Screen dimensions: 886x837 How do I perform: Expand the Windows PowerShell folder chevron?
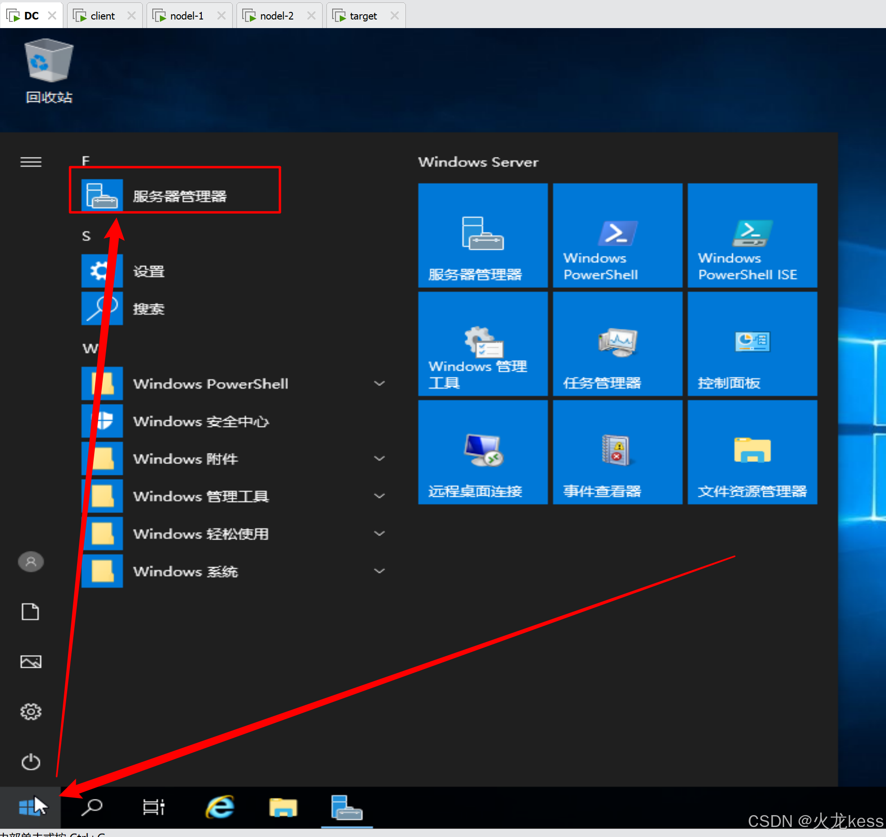[x=379, y=384]
